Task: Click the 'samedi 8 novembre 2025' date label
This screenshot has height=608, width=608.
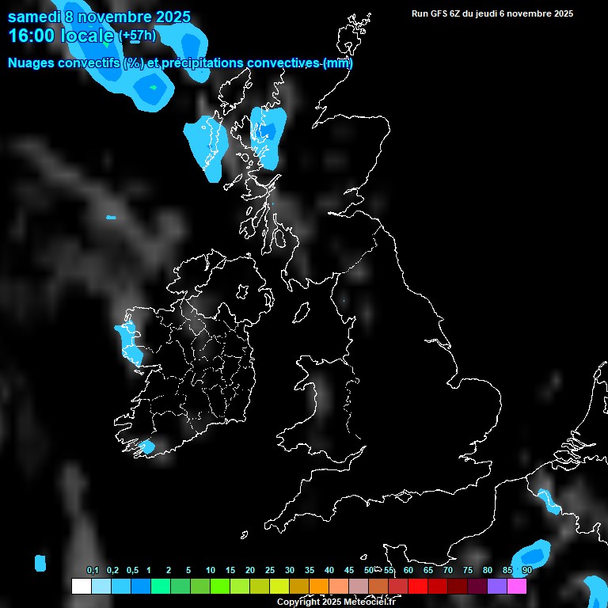Action: click(99, 16)
